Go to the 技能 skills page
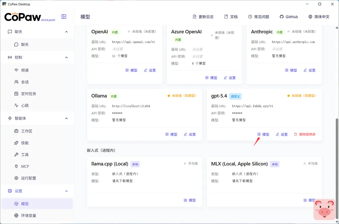 pyautogui.click(x=37, y=143)
